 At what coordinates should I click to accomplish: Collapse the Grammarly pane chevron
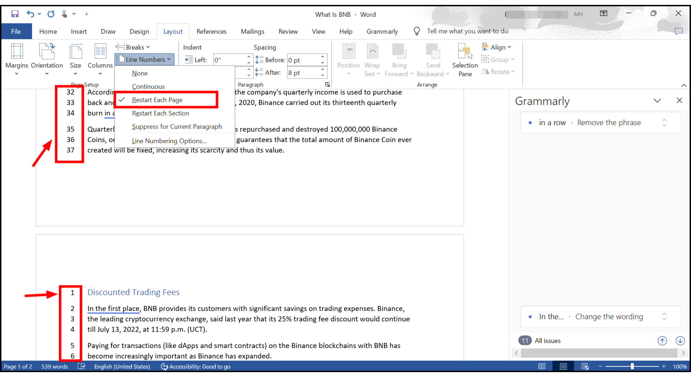pyautogui.click(x=657, y=101)
